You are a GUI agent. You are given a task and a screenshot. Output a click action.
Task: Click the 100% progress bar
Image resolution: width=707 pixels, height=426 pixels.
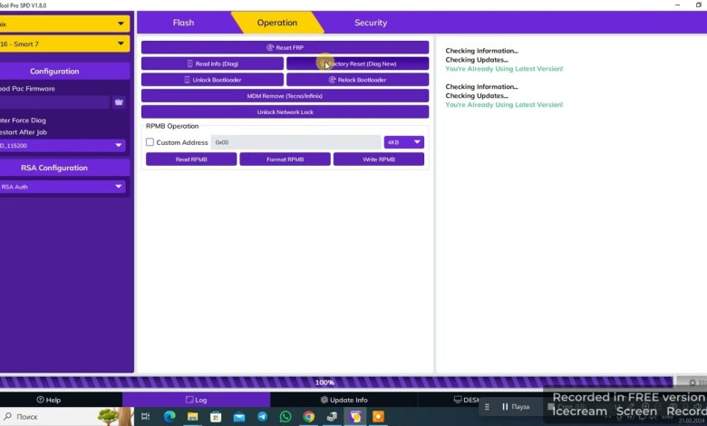pos(324,382)
